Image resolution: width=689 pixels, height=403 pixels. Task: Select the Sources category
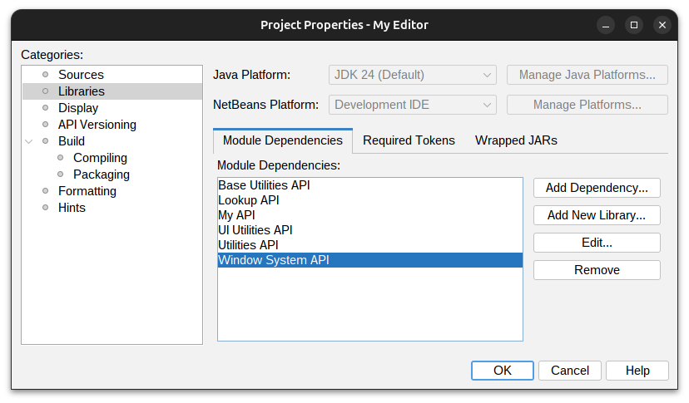pyautogui.click(x=81, y=75)
